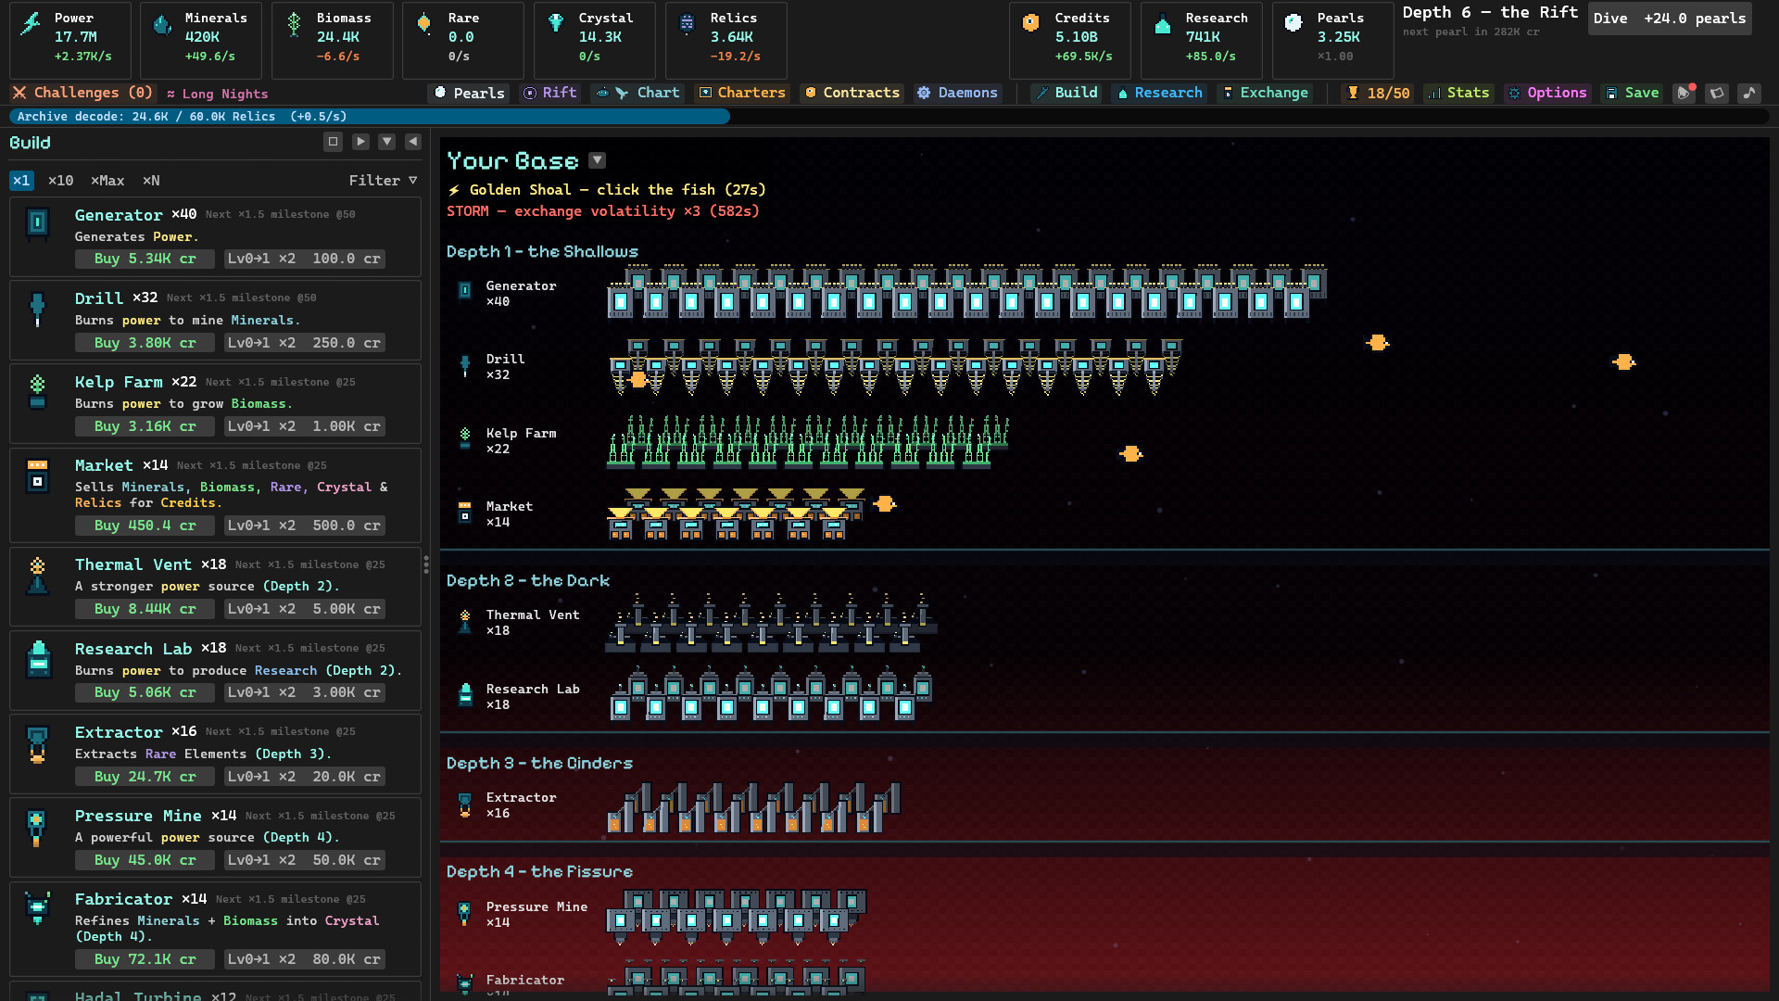
Task: Click the card icon next to music toggle
Action: [x=1717, y=93]
